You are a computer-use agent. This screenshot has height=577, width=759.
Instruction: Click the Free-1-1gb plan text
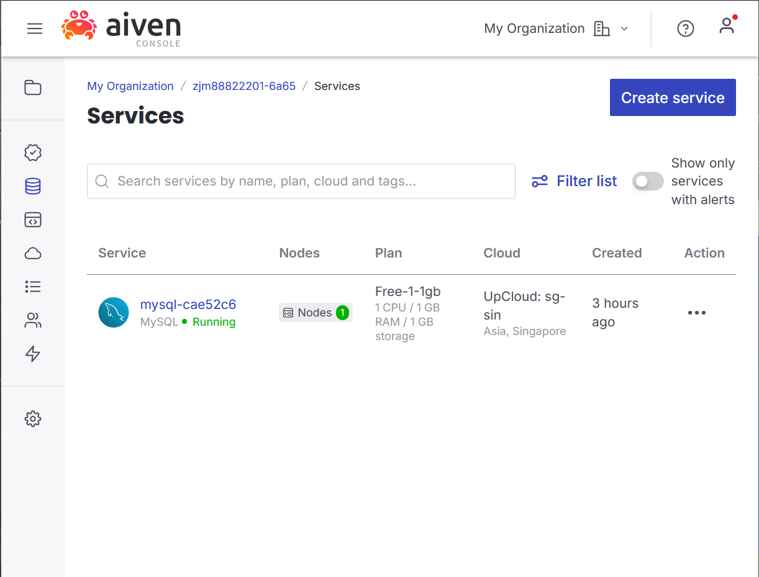(408, 292)
